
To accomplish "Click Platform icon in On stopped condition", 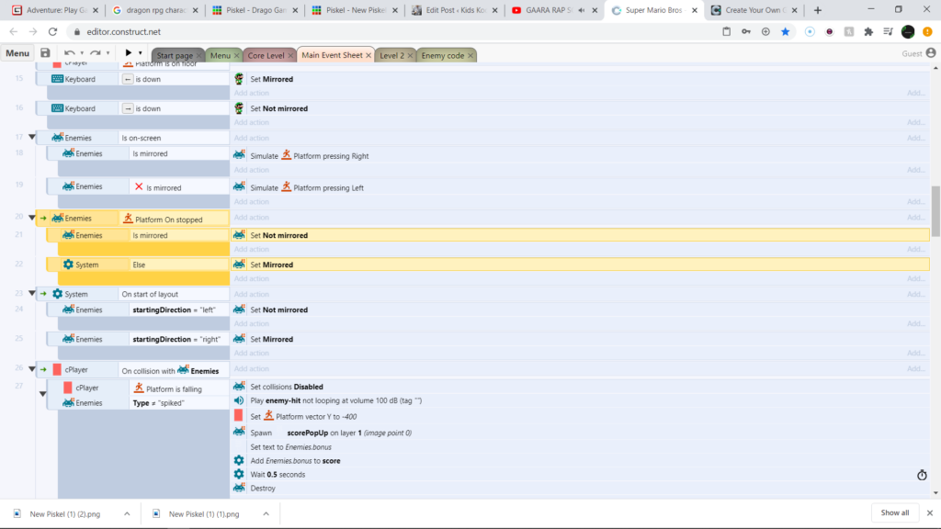I will click(x=128, y=219).
